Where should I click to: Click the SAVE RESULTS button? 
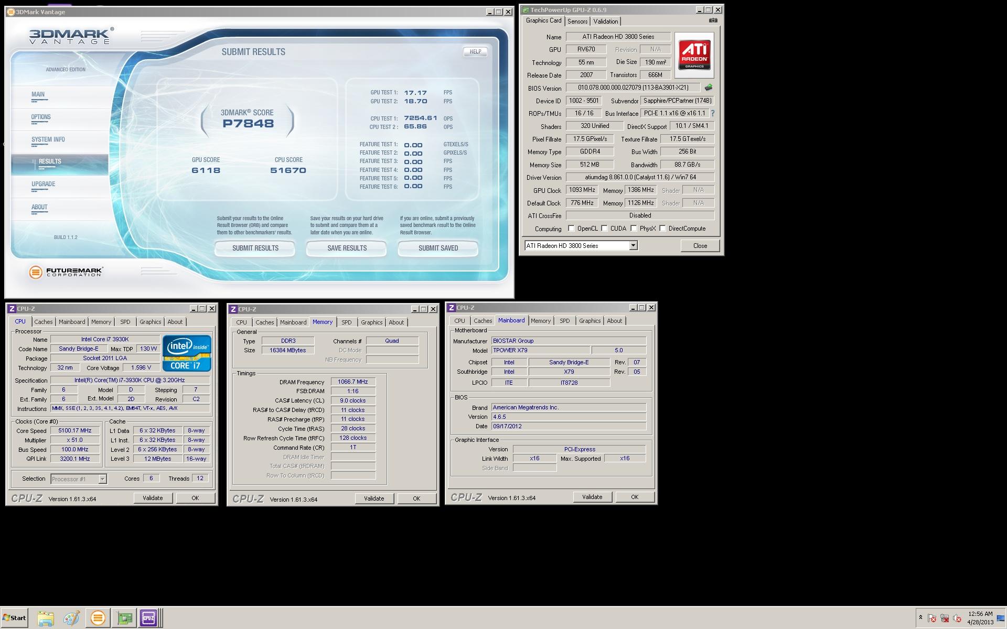(347, 248)
